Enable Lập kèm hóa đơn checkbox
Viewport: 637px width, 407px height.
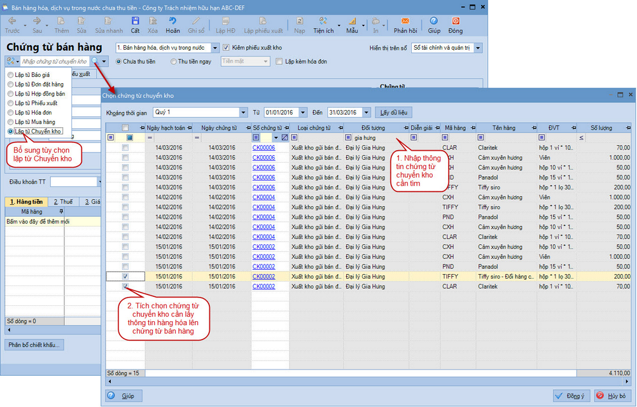[x=279, y=62]
